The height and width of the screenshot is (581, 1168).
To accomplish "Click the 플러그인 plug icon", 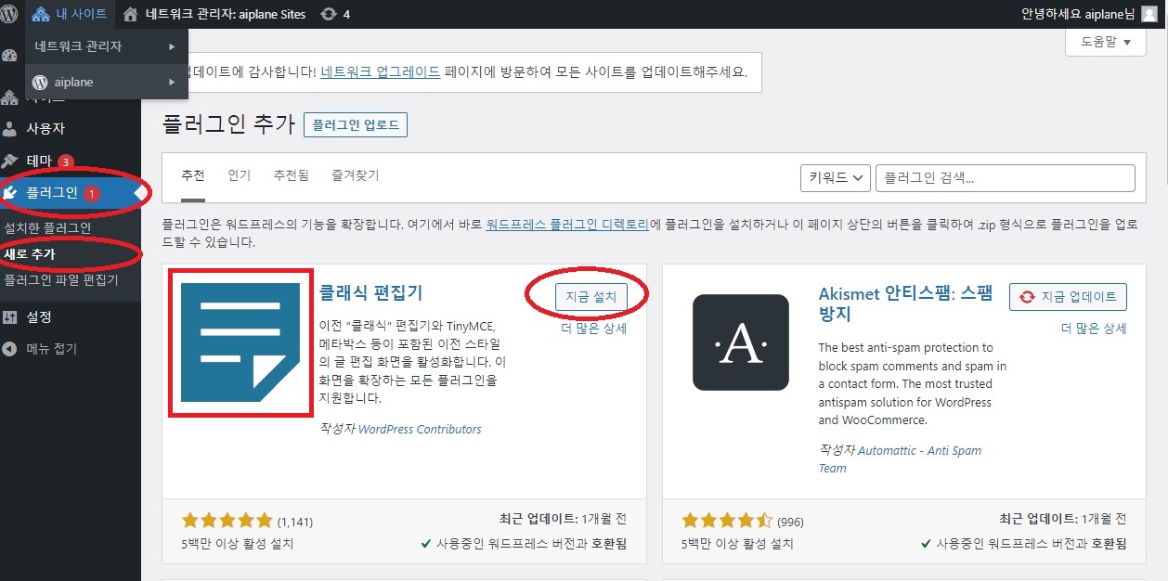I will click(x=10, y=193).
